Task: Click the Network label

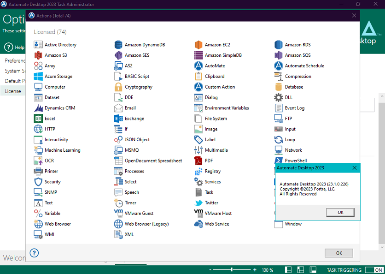Action: pos(293,150)
